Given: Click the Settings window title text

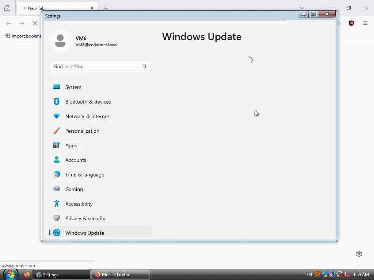Looking at the screenshot, I should coord(53,16).
